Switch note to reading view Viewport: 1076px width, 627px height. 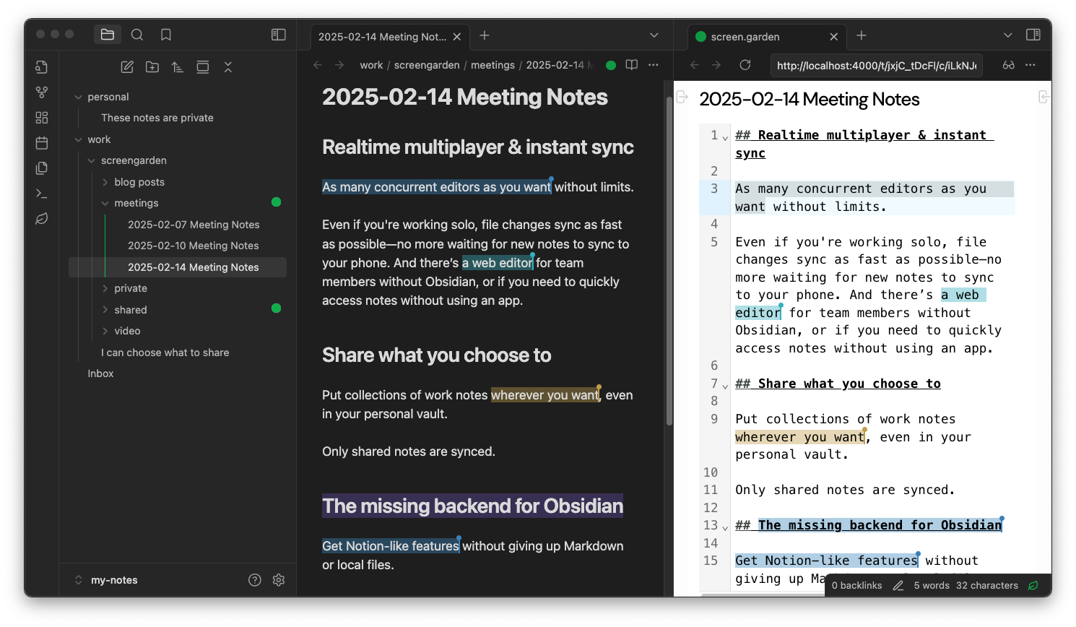click(x=632, y=65)
